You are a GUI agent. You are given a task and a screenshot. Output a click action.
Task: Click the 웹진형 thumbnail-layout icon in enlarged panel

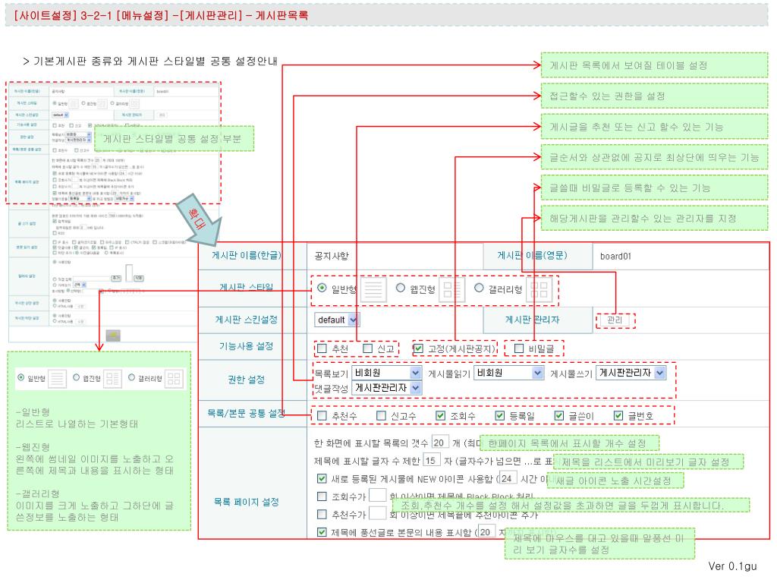click(x=451, y=289)
